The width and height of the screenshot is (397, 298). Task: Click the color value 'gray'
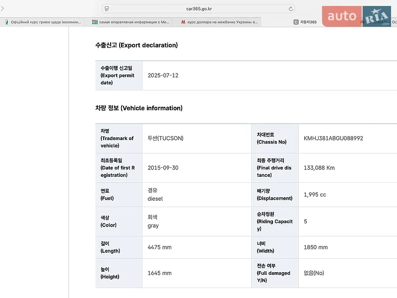click(x=153, y=225)
